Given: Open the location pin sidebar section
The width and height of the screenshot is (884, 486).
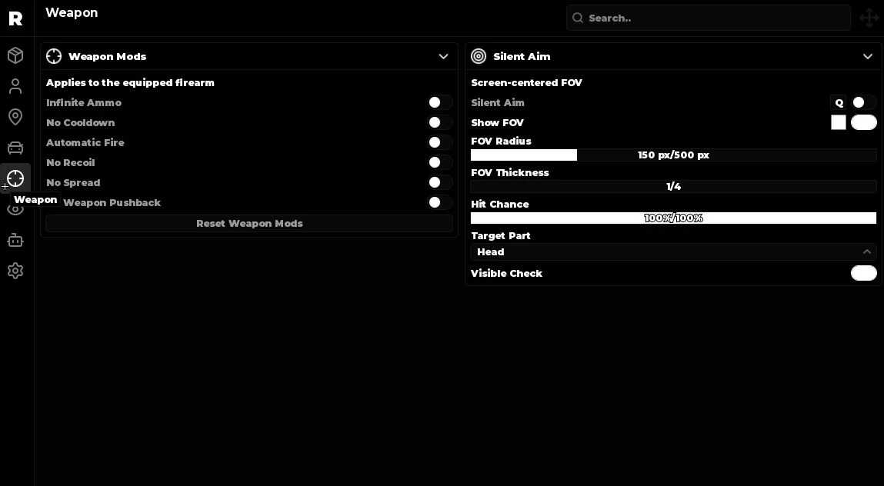Looking at the screenshot, I should click(15, 117).
